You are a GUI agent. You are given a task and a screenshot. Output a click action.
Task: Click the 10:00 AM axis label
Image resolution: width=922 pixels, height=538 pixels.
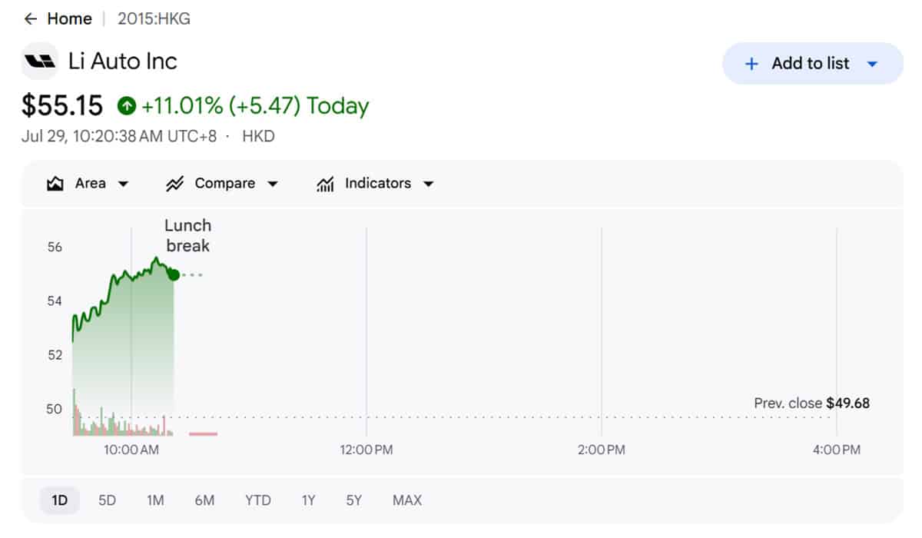[131, 450]
